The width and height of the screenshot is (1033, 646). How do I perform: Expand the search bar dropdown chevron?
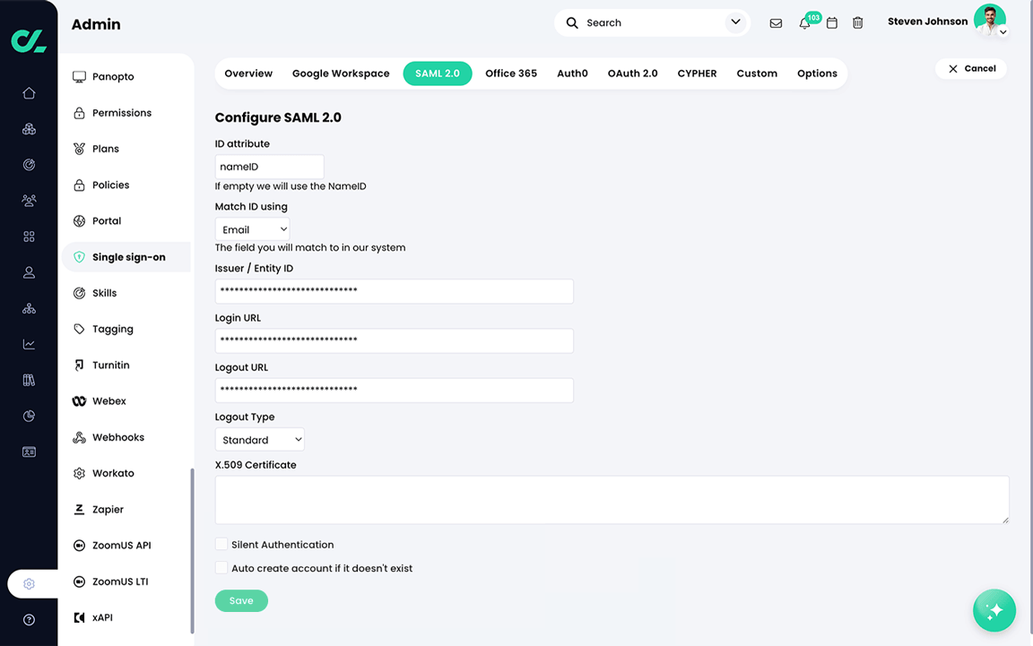(x=735, y=22)
